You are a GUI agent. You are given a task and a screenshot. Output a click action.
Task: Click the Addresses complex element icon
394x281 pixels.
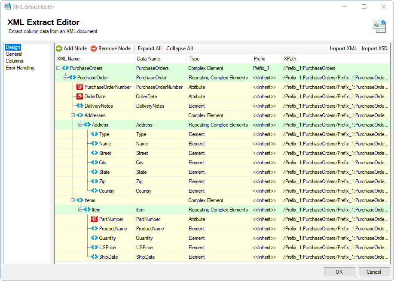point(80,115)
